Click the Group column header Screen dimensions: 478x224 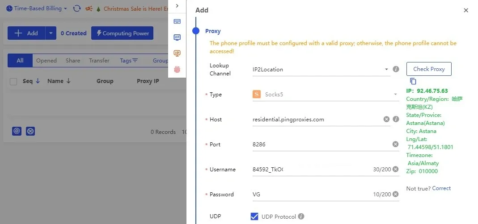105,81
